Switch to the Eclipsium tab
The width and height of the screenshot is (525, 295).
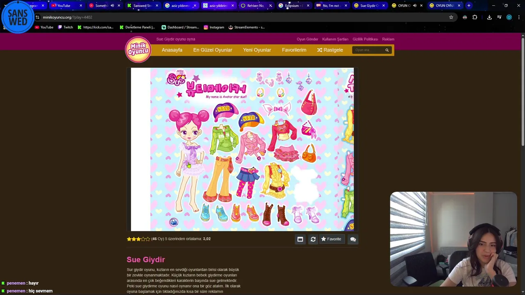point(294,6)
